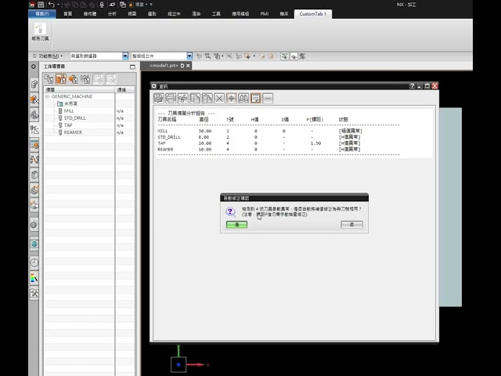The image size is (501, 376).
Task: Click the Save As icon in info window
Action: coord(159,98)
